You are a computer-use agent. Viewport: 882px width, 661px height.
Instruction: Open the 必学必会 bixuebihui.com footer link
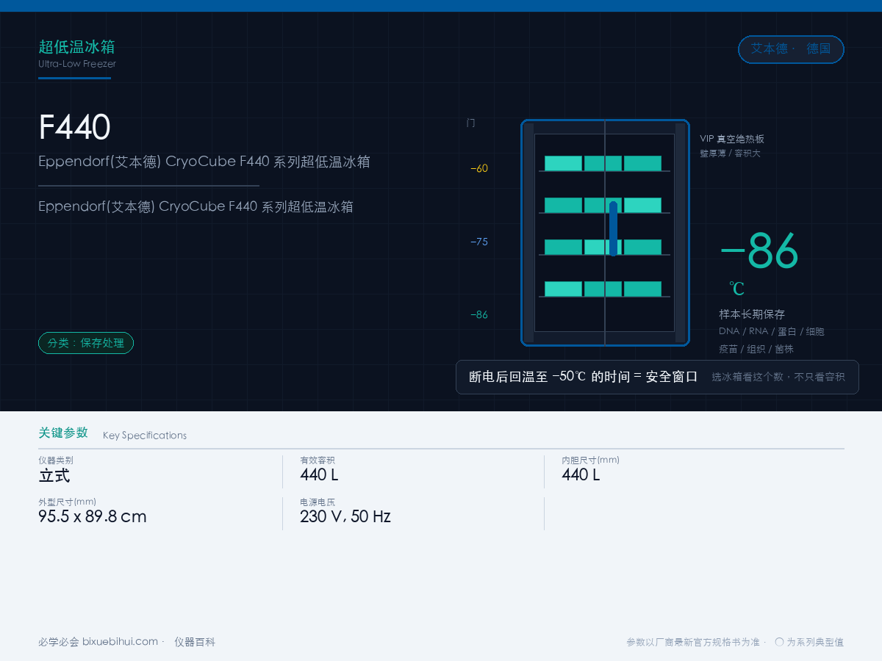pos(98,642)
